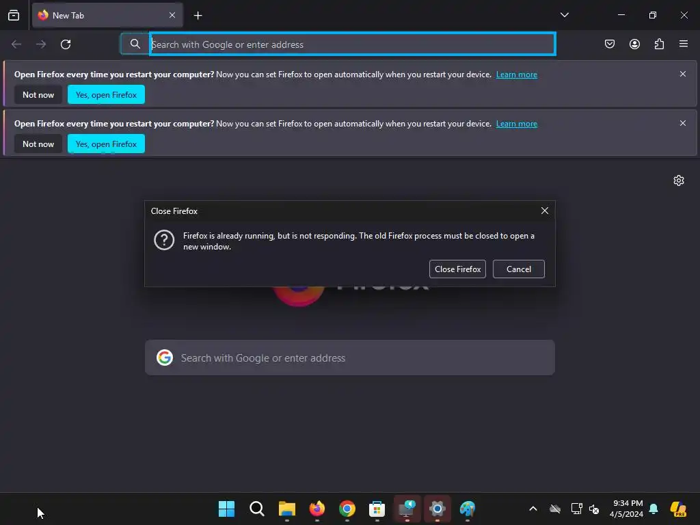Screen dimensions: 700x525
Task: Open the clock showing 9:34 PM
Action: pos(626,509)
